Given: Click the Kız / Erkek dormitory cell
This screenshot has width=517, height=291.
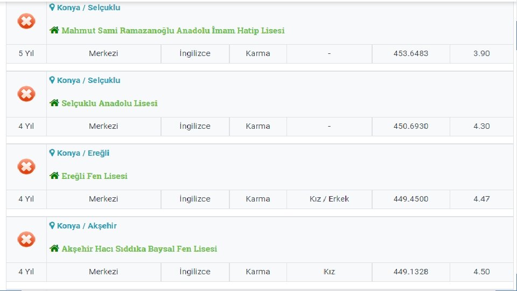Looking at the screenshot, I should pyautogui.click(x=329, y=199).
